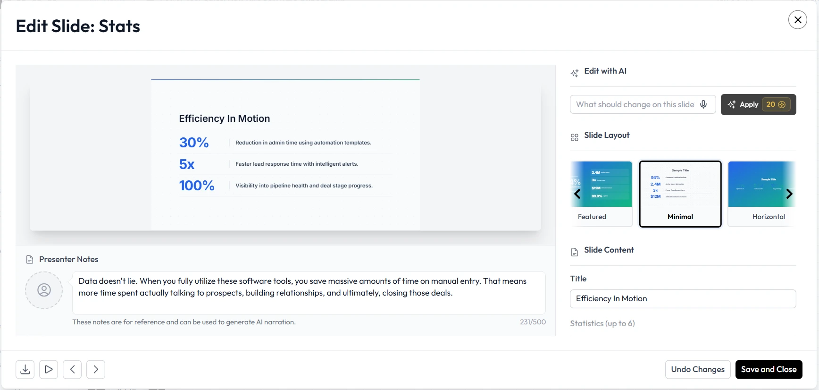
Task: Go to previous slide arrow
Action: (72, 369)
